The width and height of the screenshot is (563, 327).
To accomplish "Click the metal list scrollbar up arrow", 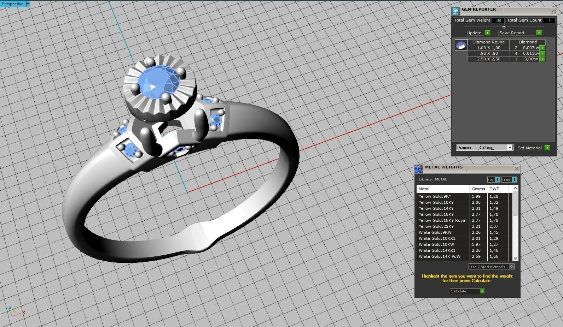I will [515, 188].
